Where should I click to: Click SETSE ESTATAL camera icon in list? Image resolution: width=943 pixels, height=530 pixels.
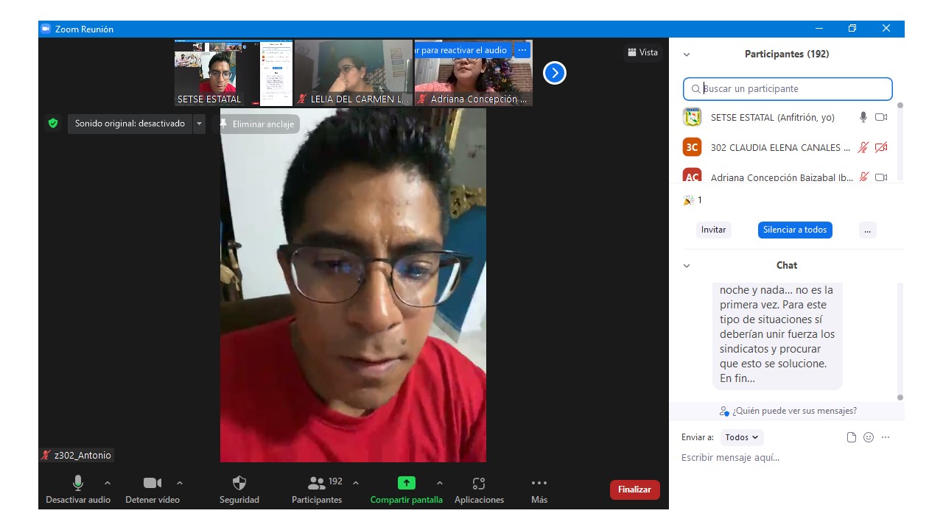[881, 117]
